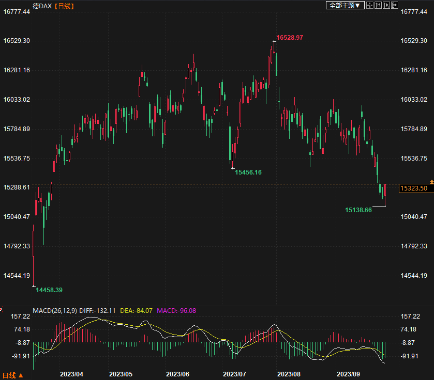Click the yellow DEA:-84.07 indicator label
This screenshot has height=380, width=434.
(136, 310)
